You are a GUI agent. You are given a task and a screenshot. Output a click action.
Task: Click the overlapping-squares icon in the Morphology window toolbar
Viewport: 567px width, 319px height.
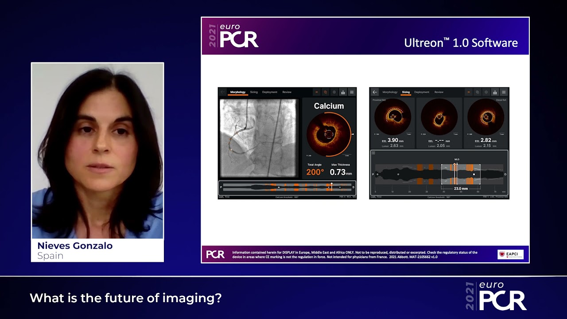(x=326, y=92)
